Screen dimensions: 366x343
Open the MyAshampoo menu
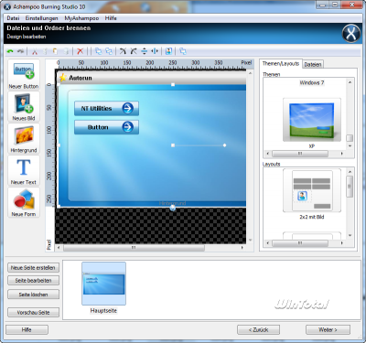(81, 18)
